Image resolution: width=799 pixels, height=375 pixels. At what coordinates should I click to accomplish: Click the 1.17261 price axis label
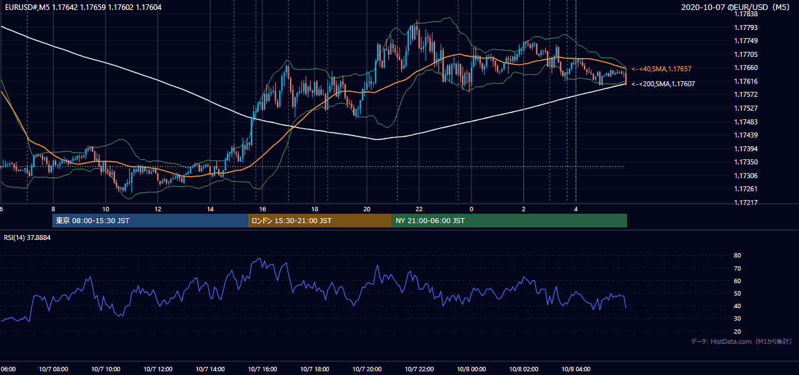(x=746, y=189)
